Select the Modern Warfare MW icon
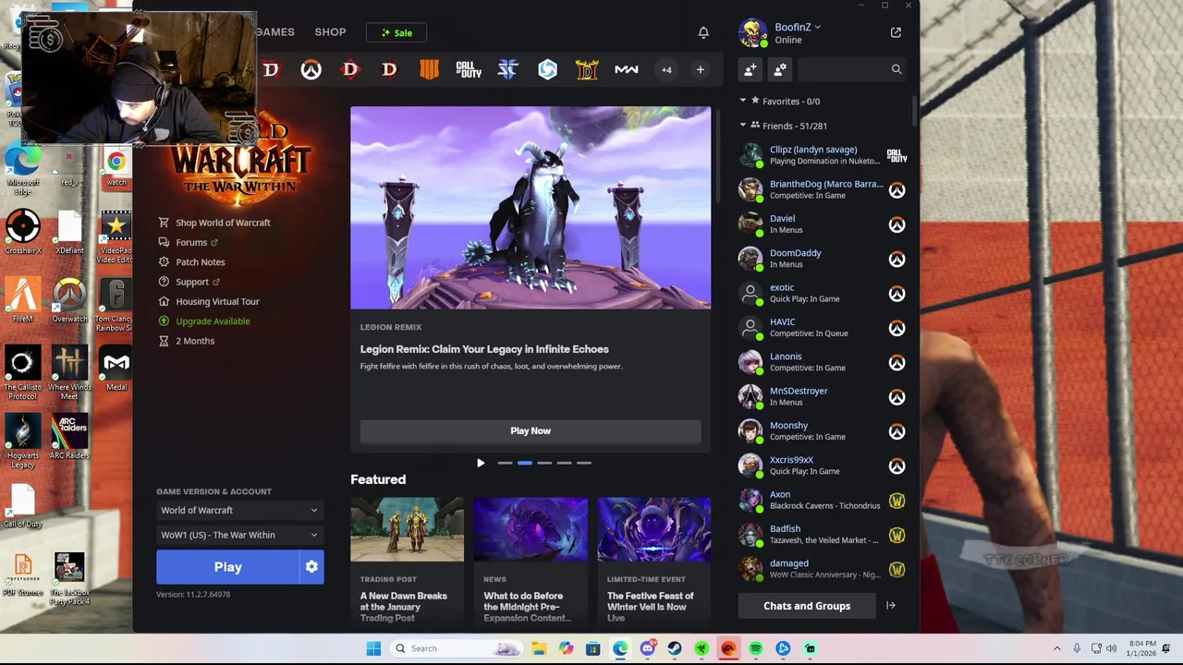The width and height of the screenshot is (1183, 665). [x=627, y=69]
